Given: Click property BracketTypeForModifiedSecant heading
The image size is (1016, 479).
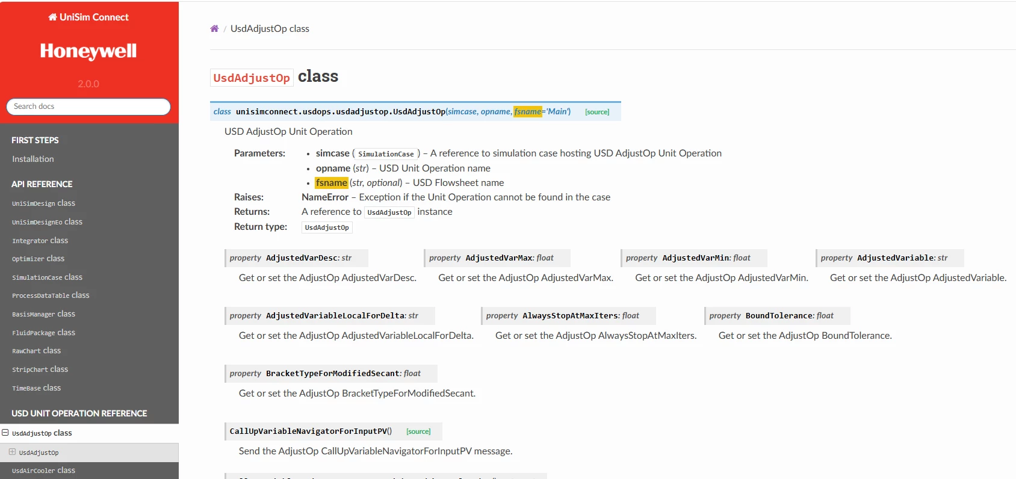Looking at the screenshot, I should [331, 373].
